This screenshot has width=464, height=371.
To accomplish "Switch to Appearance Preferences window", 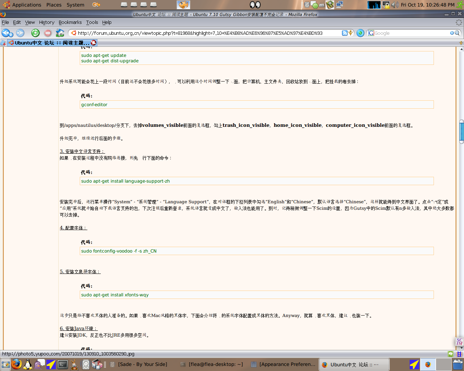I will point(283,364).
